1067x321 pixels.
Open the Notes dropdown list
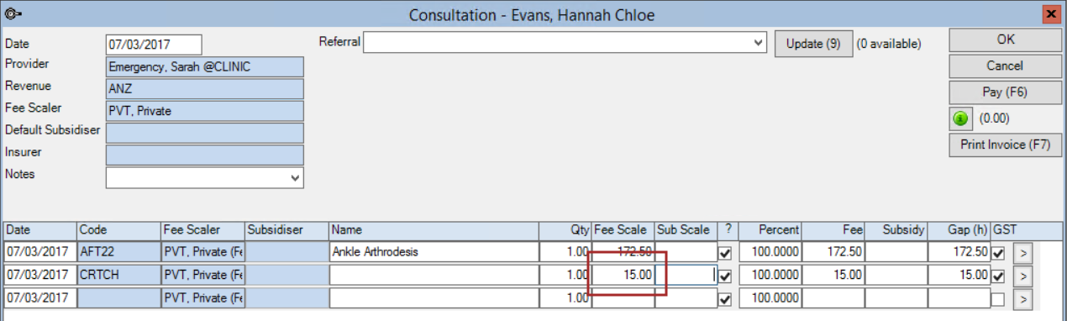click(294, 177)
